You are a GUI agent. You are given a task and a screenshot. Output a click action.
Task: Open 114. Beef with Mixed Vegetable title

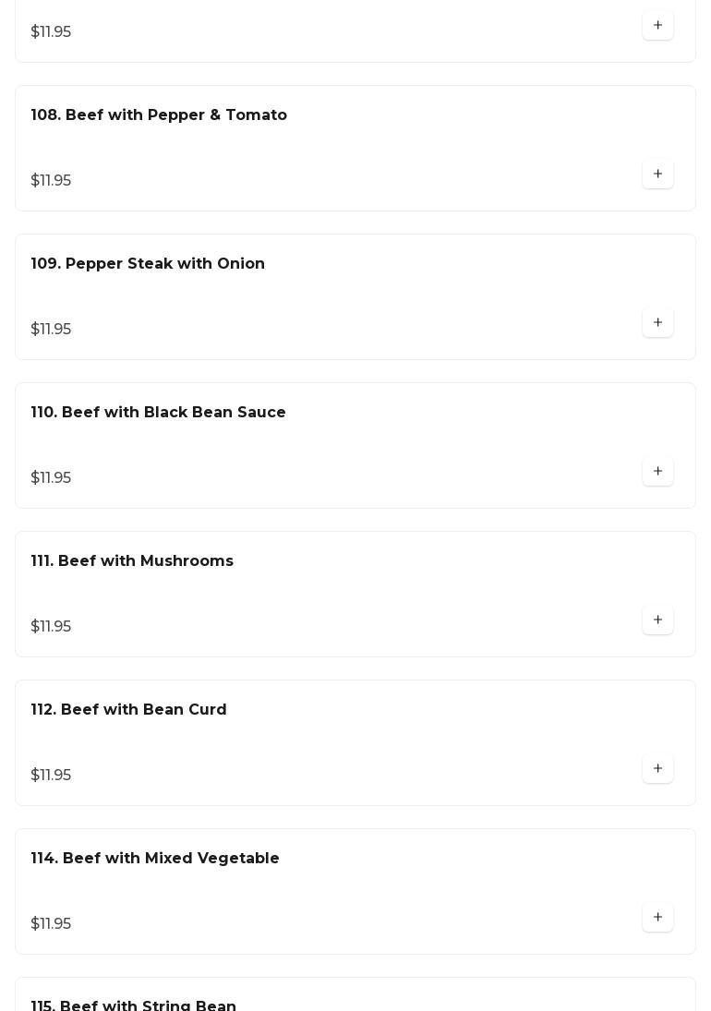155,859
